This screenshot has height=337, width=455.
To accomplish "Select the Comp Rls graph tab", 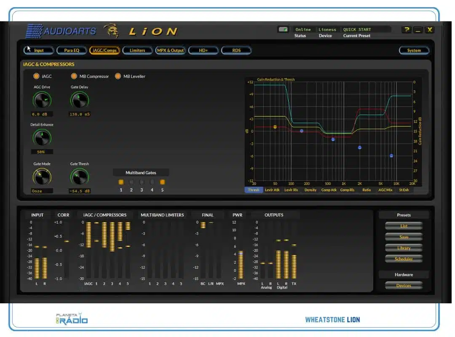I will (x=347, y=190).
